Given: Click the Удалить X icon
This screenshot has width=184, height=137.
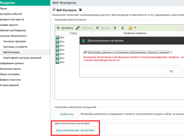Looking at the screenshot, I should coord(98,28).
